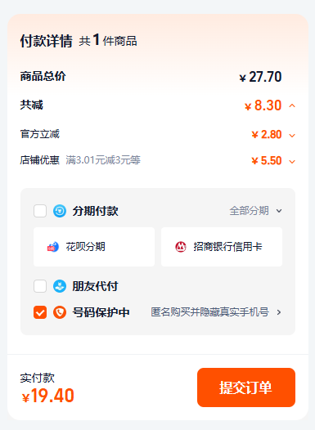Click the Huabei installment logo icon
Viewport: 315px width, 430px height.
click(52, 247)
